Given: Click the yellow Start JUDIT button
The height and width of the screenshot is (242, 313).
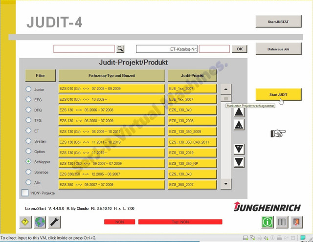Looking at the screenshot, I should 278,94.
